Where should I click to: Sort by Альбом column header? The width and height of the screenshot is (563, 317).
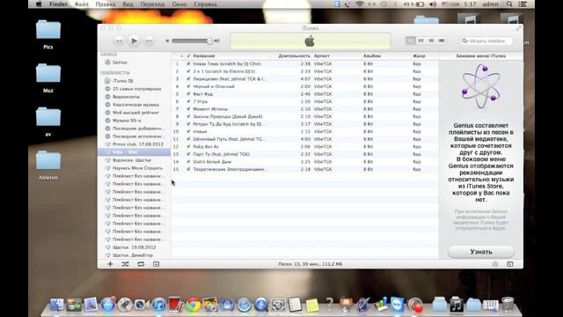coord(371,56)
